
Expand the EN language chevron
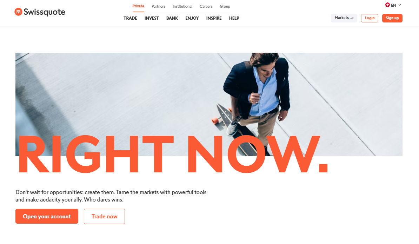click(400, 5)
